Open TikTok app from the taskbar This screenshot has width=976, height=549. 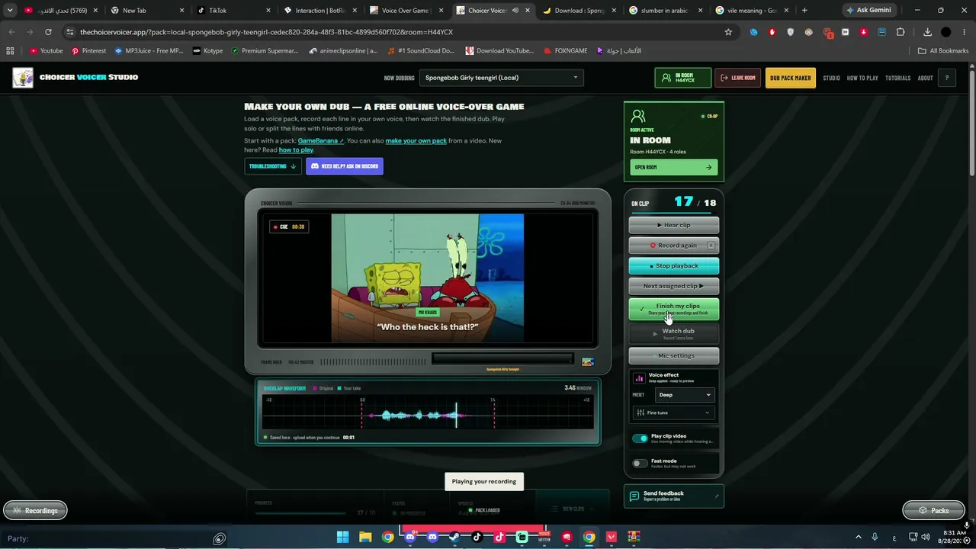click(x=477, y=537)
